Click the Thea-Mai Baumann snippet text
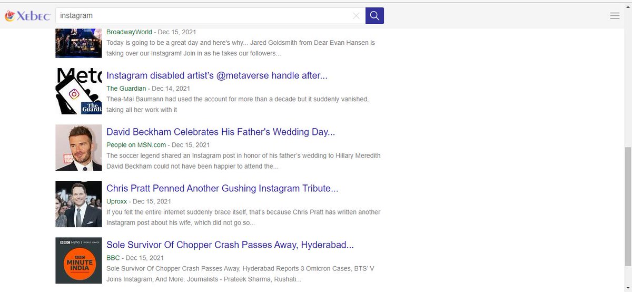The image size is (632, 292). tap(238, 104)
